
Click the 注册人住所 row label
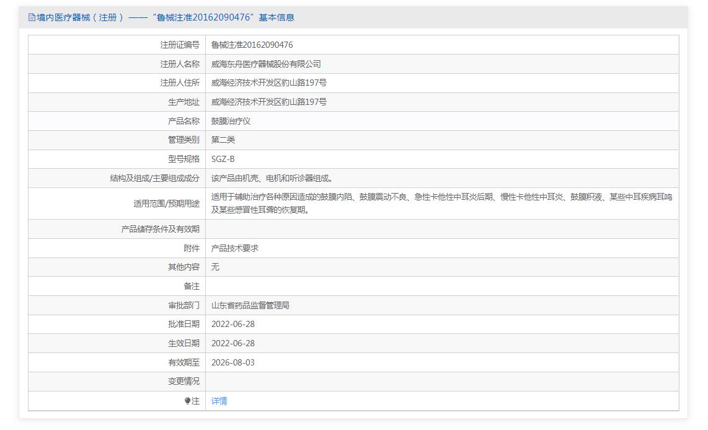click(180, 83)
